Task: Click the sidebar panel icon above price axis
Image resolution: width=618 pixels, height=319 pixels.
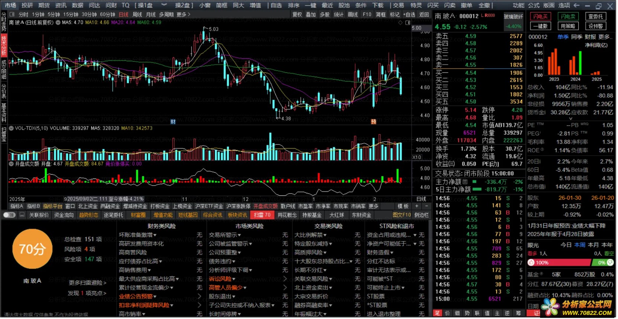Action: [x=408, y=23]
